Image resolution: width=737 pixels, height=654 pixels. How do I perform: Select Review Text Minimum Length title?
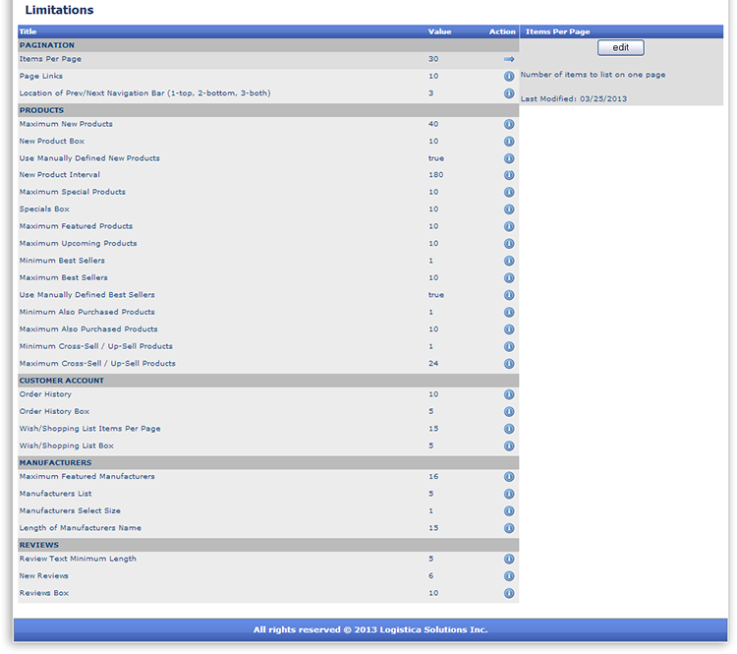click(78, 559)
